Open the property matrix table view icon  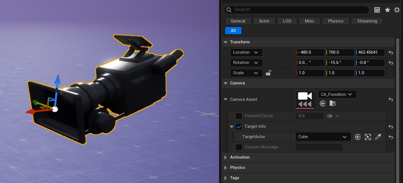[x=377, y=10]
